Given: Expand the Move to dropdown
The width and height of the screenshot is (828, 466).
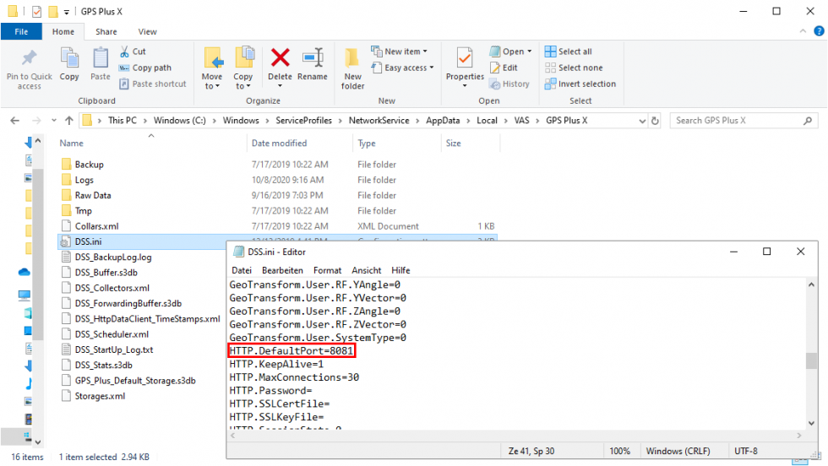Looking at the screenshot, I should (x=212, y=86).
